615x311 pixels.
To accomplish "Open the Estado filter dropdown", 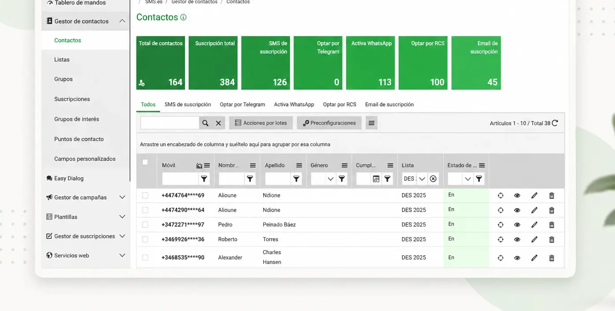I will [x=467, y=179].
